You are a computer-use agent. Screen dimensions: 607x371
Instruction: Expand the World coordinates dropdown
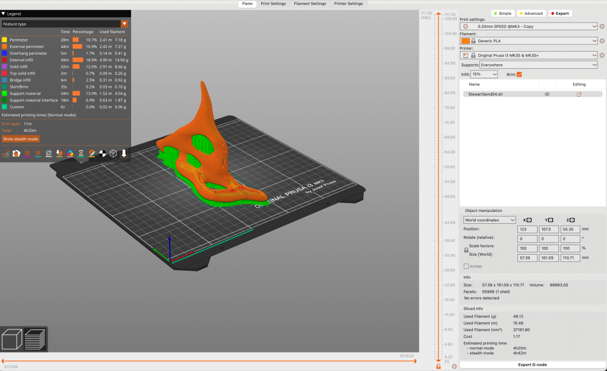coord(490,220)
